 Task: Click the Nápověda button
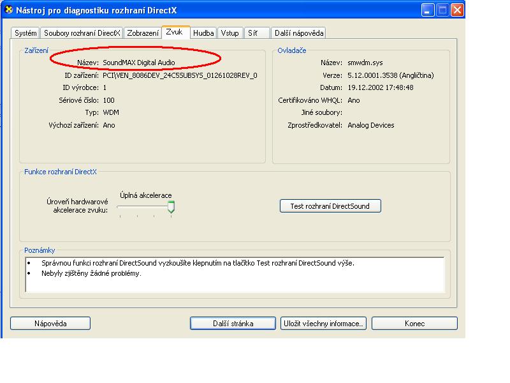(50, 324)
